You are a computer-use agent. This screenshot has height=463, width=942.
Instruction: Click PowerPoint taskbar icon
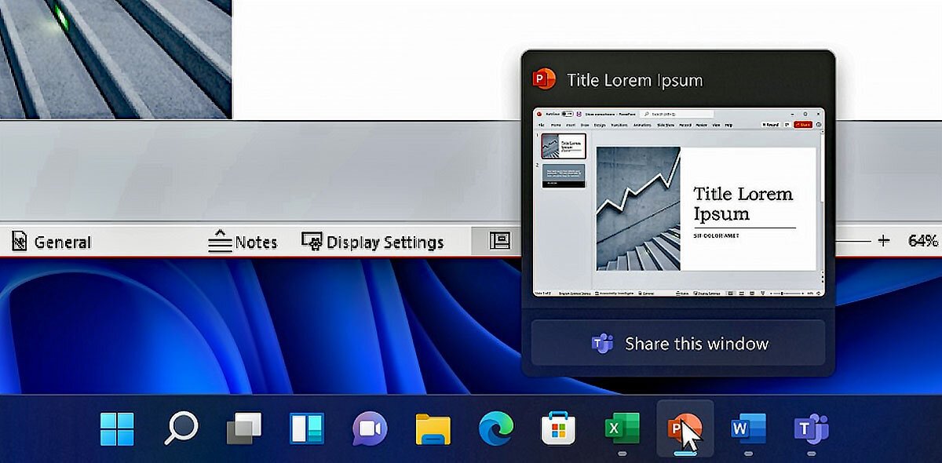click(x=685, y=429)
